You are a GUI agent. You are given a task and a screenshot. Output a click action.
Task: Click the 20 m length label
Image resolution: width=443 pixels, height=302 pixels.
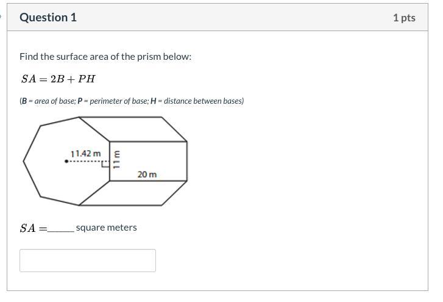pos(147,174)
